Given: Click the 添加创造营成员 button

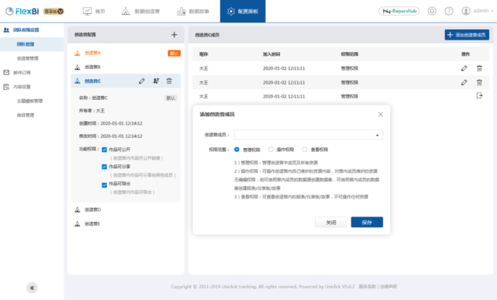Looking at the screenshot, I should (x=467, y=35).
